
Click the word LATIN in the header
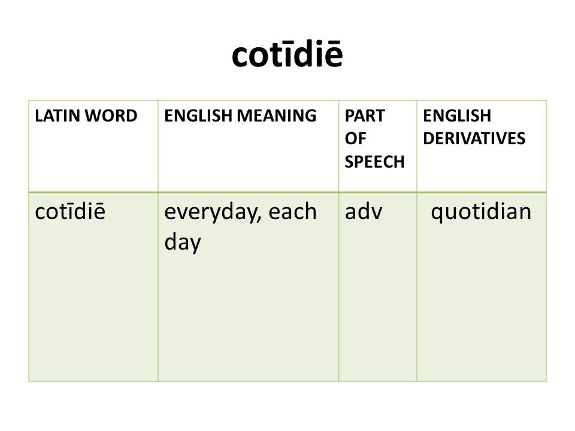point(58,116)
